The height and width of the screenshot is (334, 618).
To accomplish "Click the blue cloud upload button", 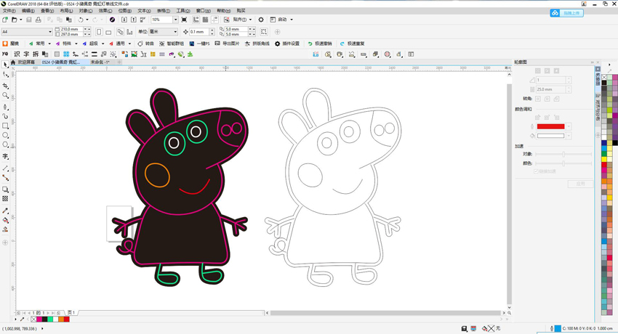I will 567,13.
